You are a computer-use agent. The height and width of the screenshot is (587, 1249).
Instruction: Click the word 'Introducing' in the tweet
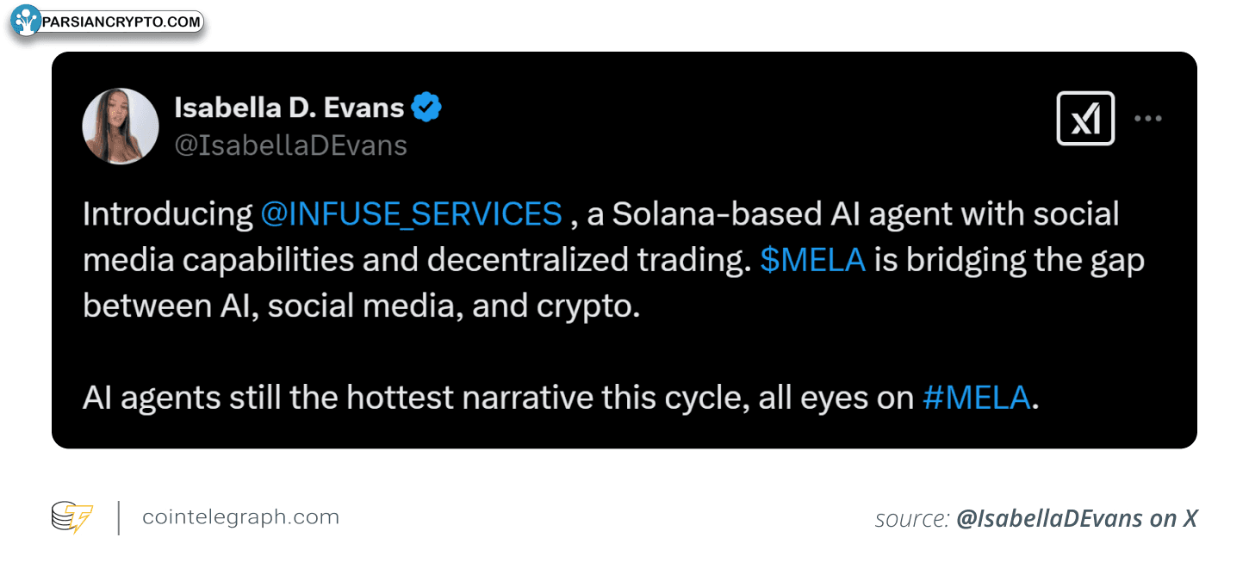(x=167, y=214)
